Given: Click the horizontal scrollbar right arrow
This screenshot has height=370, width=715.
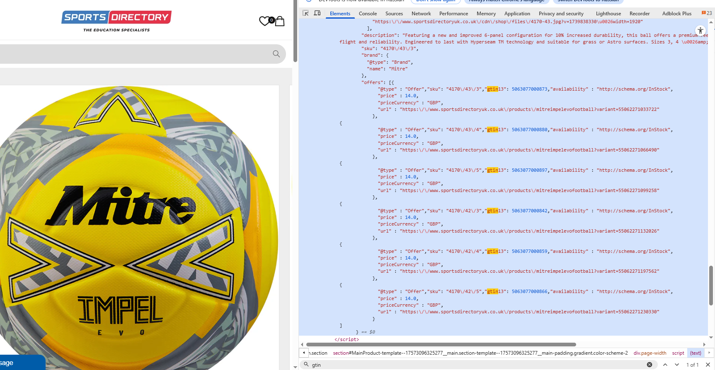Looking at the screenshot, I should pyautogui.click(x=704, y=344).
